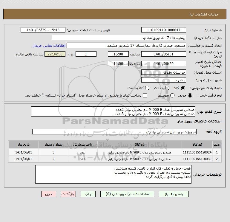The width and height of the screenshot is (230, 222).
Task: Click product name M 909 E in row 1
Action: pyautogui.click(x=140, y=153)
